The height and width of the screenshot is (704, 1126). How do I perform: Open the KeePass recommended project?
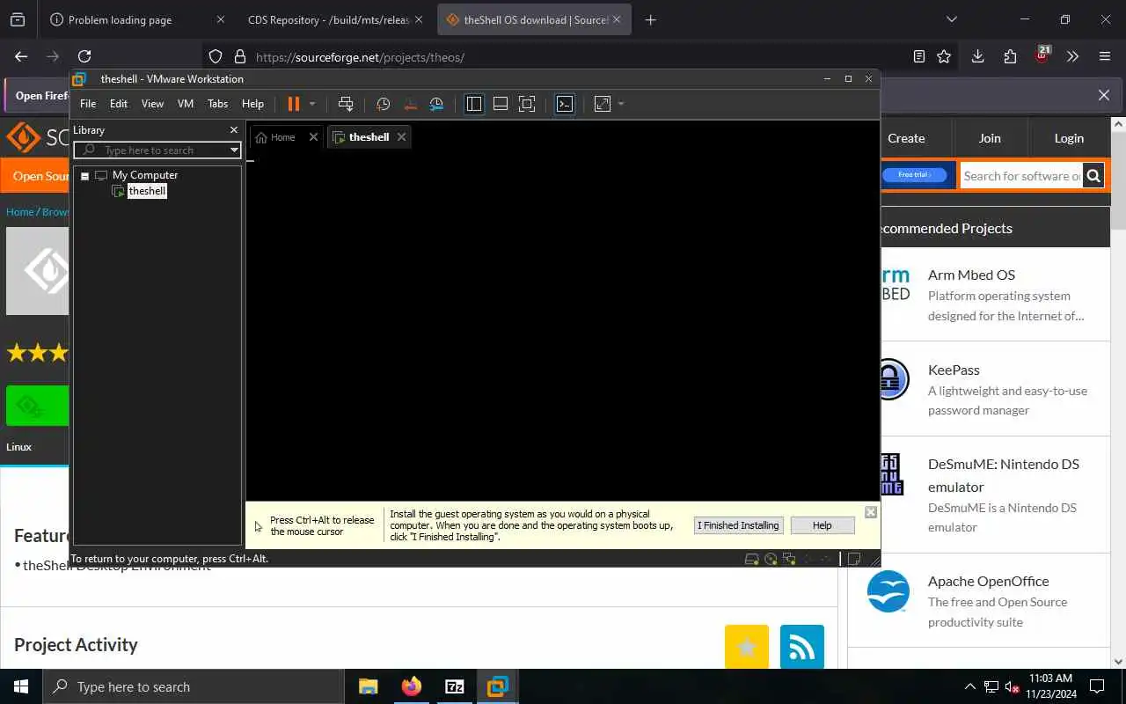pos(954,370)
